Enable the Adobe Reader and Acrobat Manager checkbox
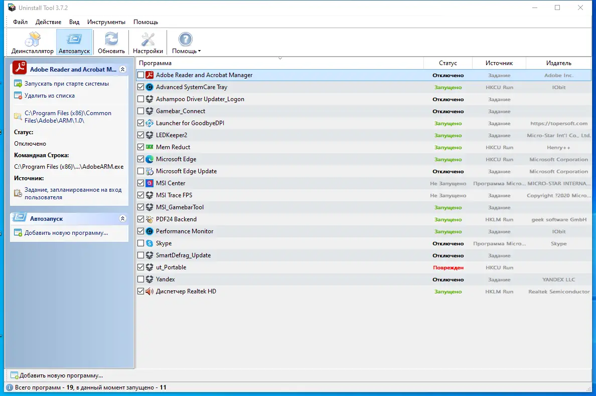This screenshot has width=596, height=396. (x=140, y=75)
